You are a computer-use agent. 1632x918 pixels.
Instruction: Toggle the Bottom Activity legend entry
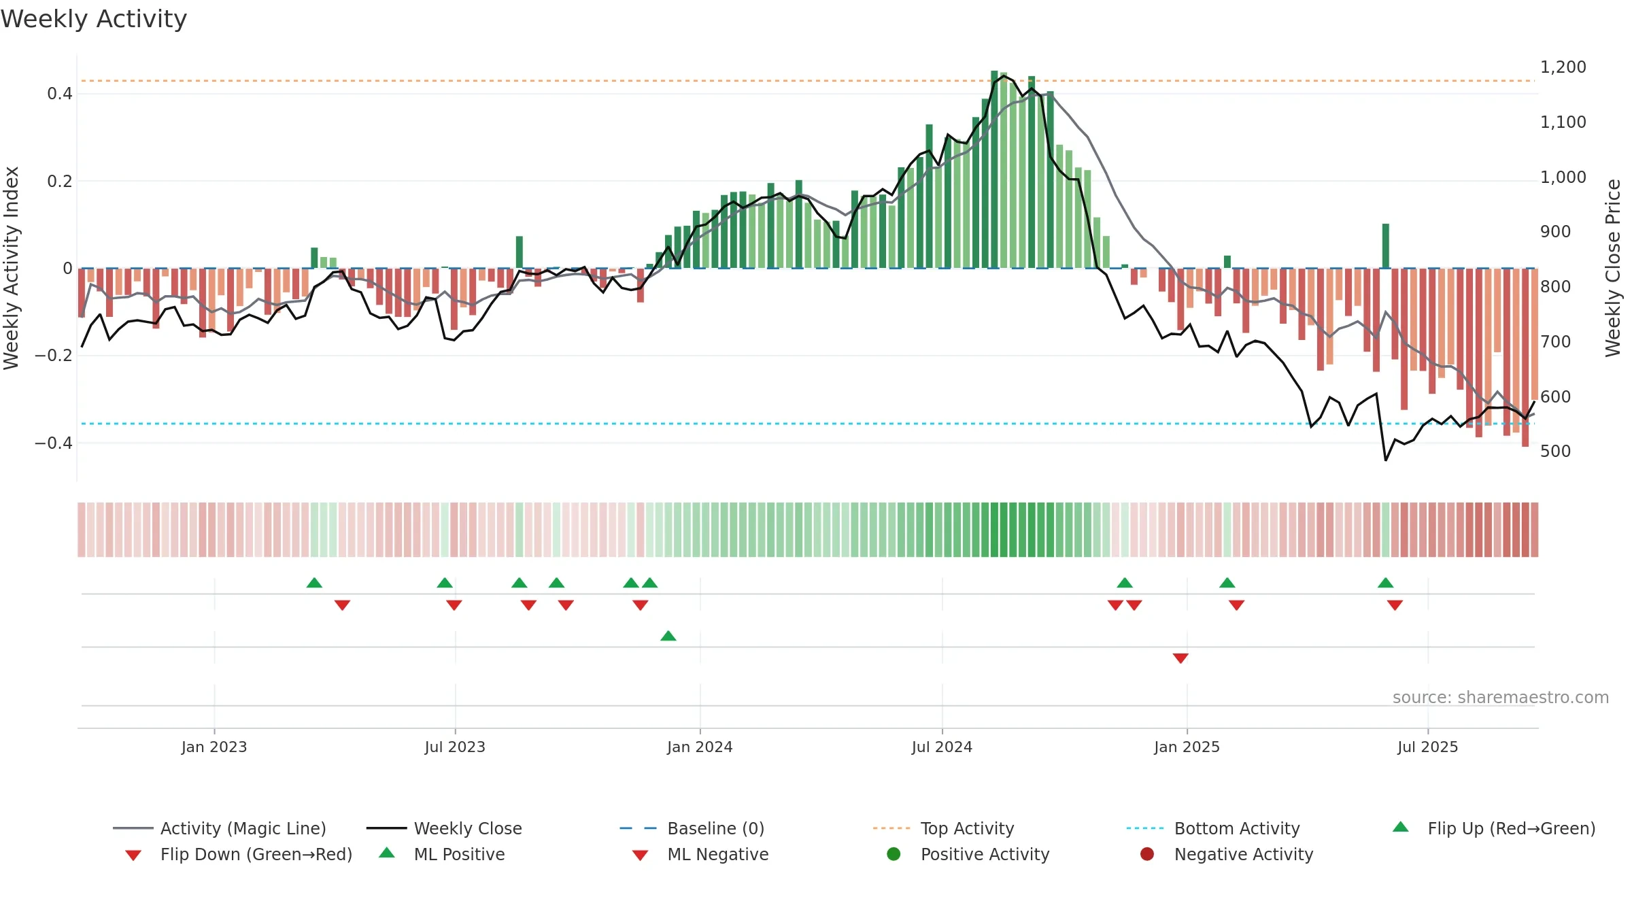[x=1213, y=828]
